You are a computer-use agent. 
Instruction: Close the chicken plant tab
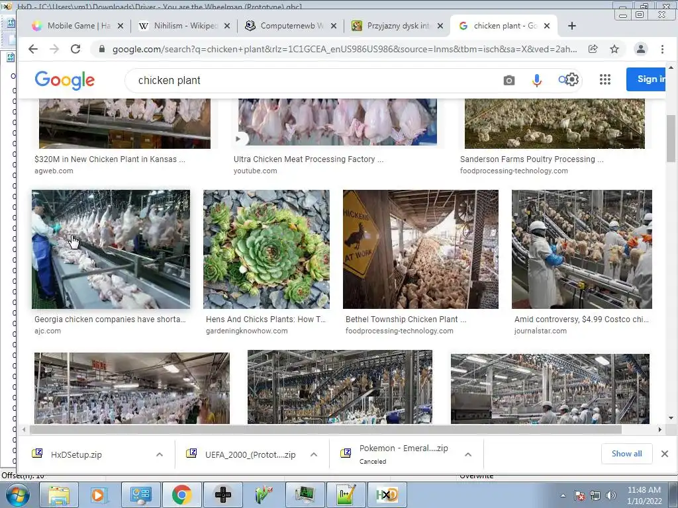tap(546, 26)
